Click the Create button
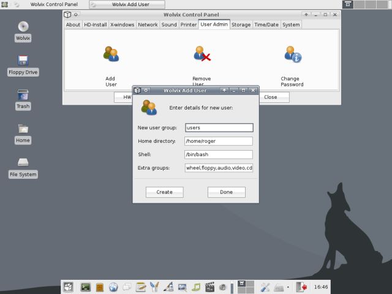 point(165,192)
